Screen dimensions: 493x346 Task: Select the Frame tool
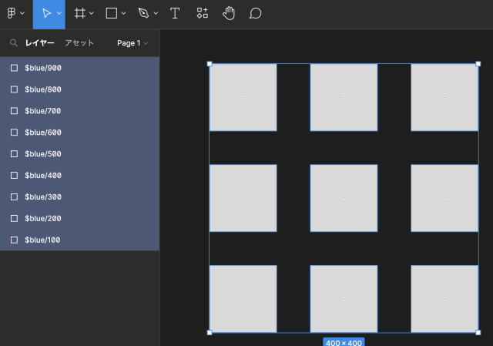point(80,13)
